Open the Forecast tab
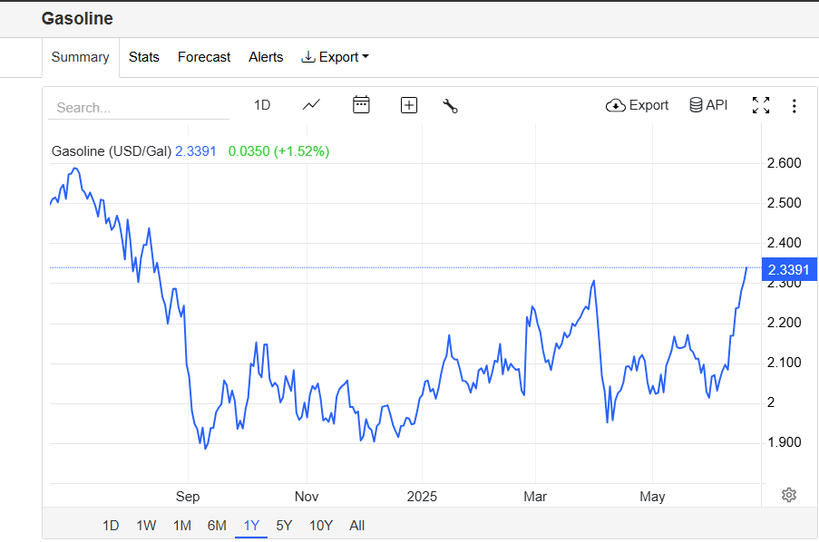 pos(204,57)
